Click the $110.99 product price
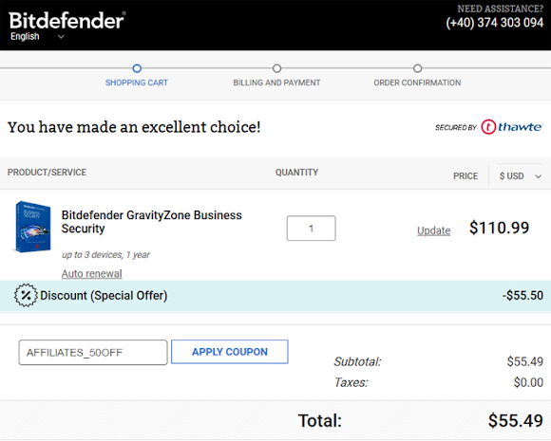The height and width of the screenshot is (441, 551). coord(499,228)
